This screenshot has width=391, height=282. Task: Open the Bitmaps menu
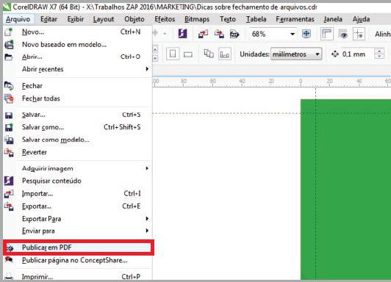(197, 19)
